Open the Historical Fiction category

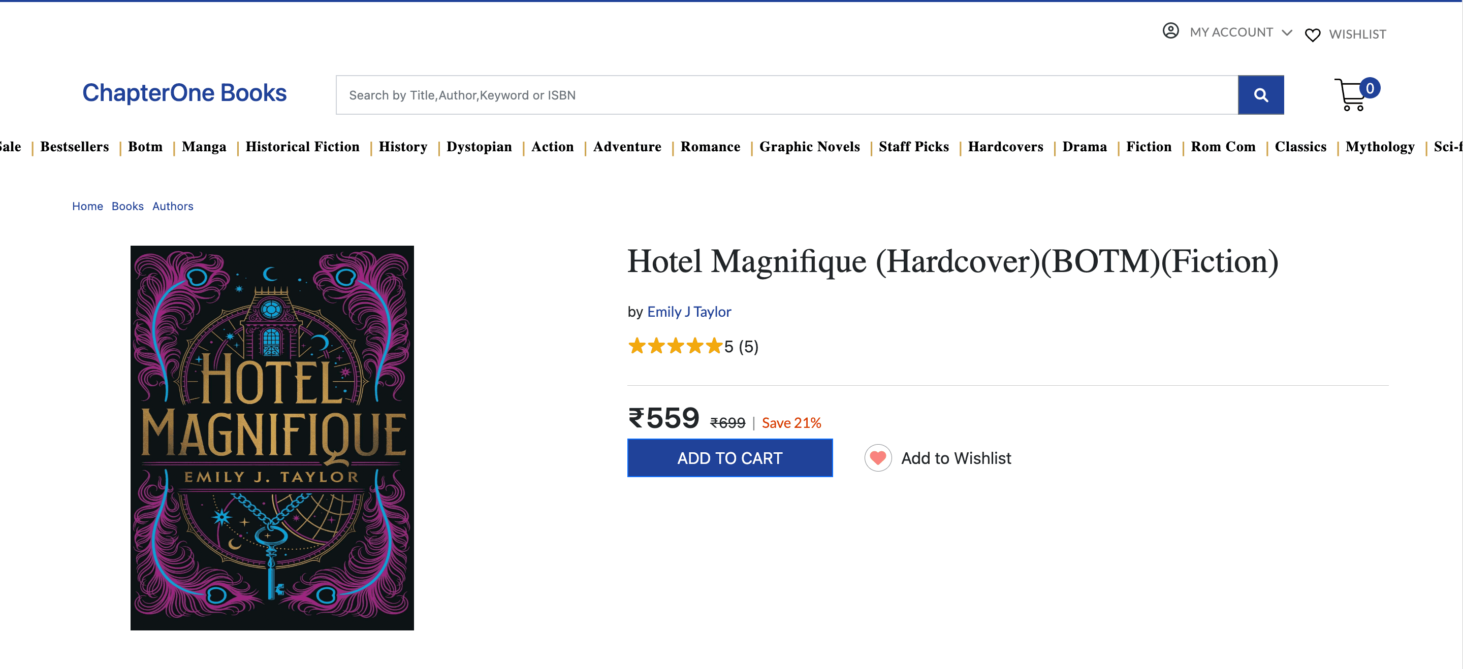pyautogui.click(x=302, y=147)
